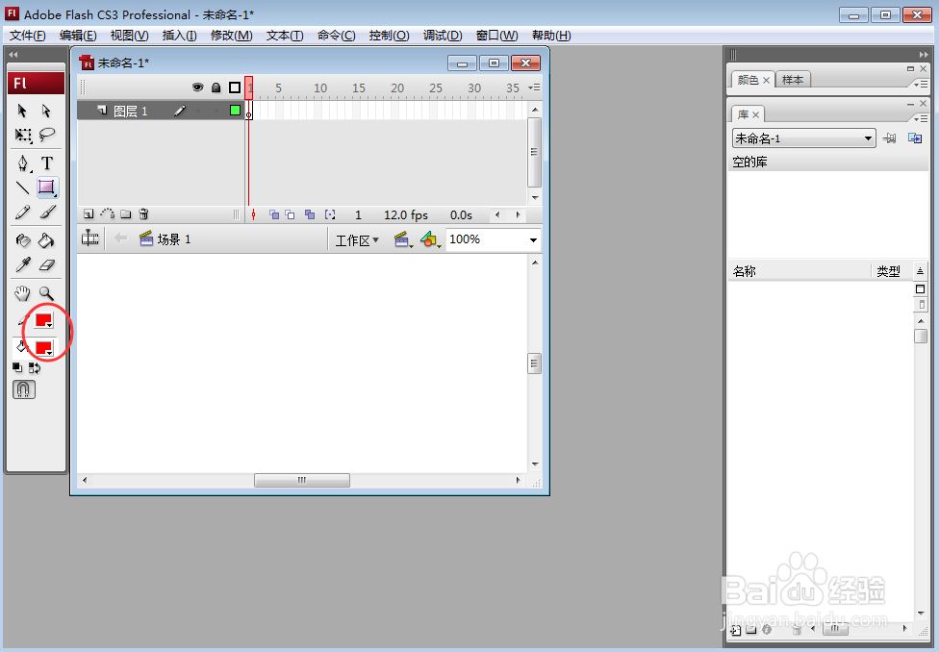939x652 pixels.
Task: Open the 修改(M) menu
Action: [231, 36]
